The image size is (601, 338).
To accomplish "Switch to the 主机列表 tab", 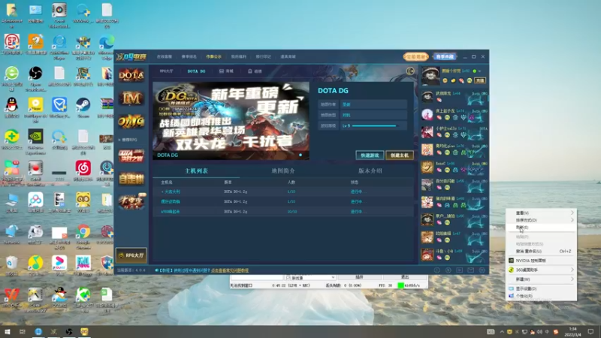I will (x=196, y=171).
